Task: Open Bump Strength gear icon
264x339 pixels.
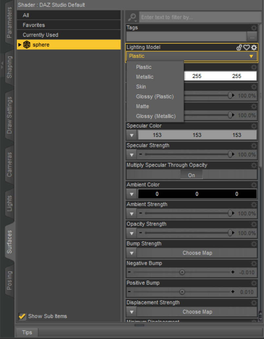Action: click(254, 244)
